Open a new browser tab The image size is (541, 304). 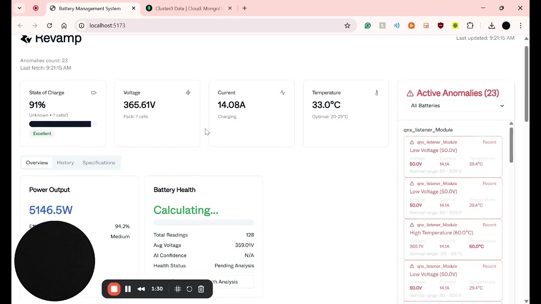click(x=244, y=8)
